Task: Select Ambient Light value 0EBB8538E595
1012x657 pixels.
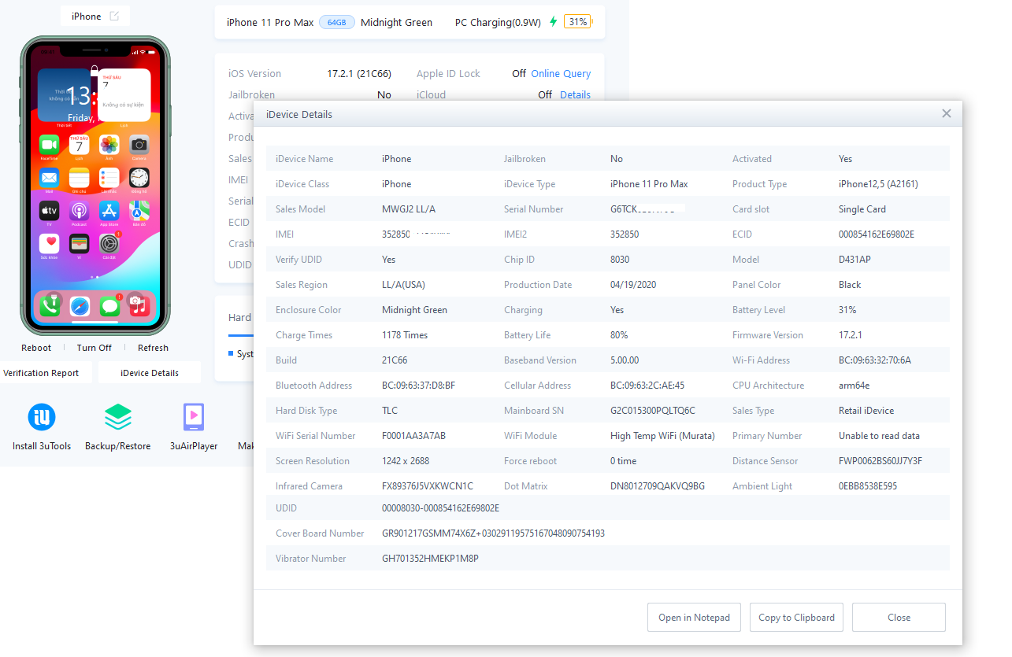Action: pyautogui.click(x=868, y=486)
